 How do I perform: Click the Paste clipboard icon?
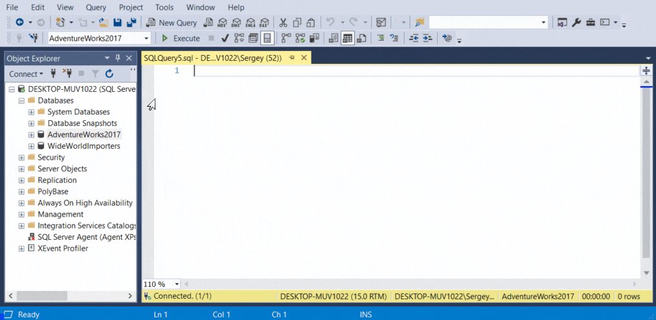click(310, 23)
